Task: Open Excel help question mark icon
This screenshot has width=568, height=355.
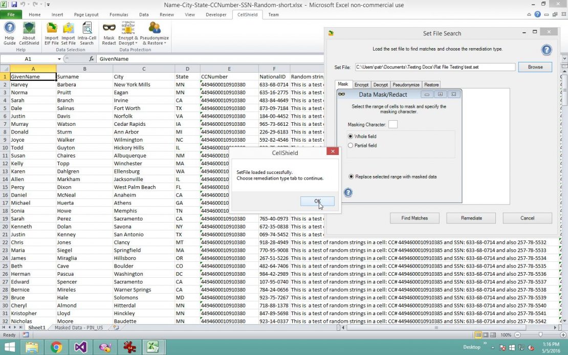Action: [x=538, y=14]
